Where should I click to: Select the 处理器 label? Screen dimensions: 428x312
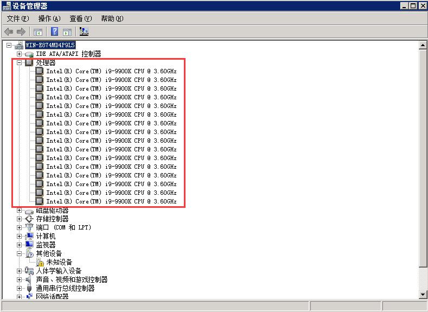click(x=46, y=62)
